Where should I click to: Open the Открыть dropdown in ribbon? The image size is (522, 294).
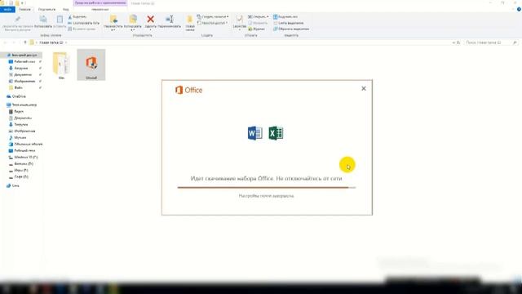[x=259, y=16]
